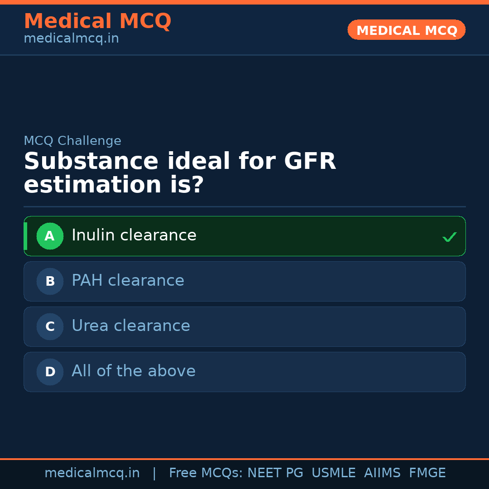489x489 pixels.
Task: Click the USMLE label in footer
Action: [334, 473]
